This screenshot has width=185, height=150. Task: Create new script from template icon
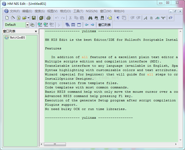pos(18,18)
